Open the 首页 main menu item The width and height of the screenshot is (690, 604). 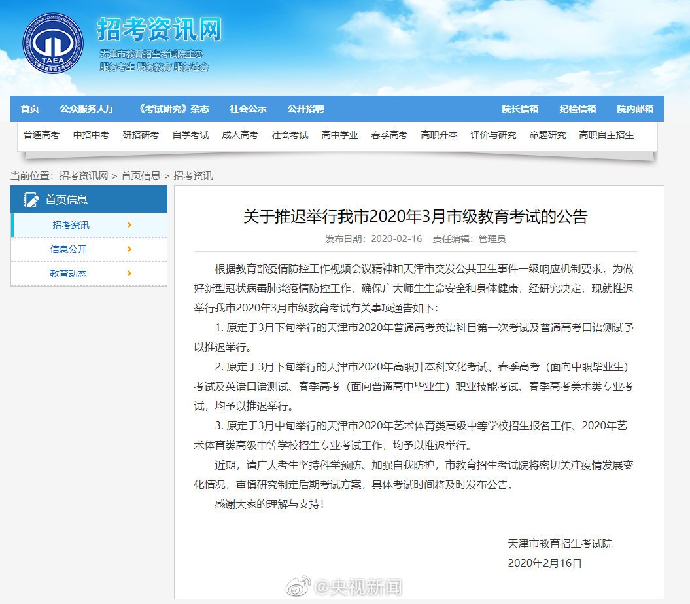point(29,109)
